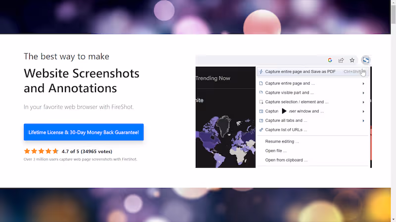Click the scrollbar down arrow at bottom
This screenshot has width=396, height=222.
(x=394, y=220)
